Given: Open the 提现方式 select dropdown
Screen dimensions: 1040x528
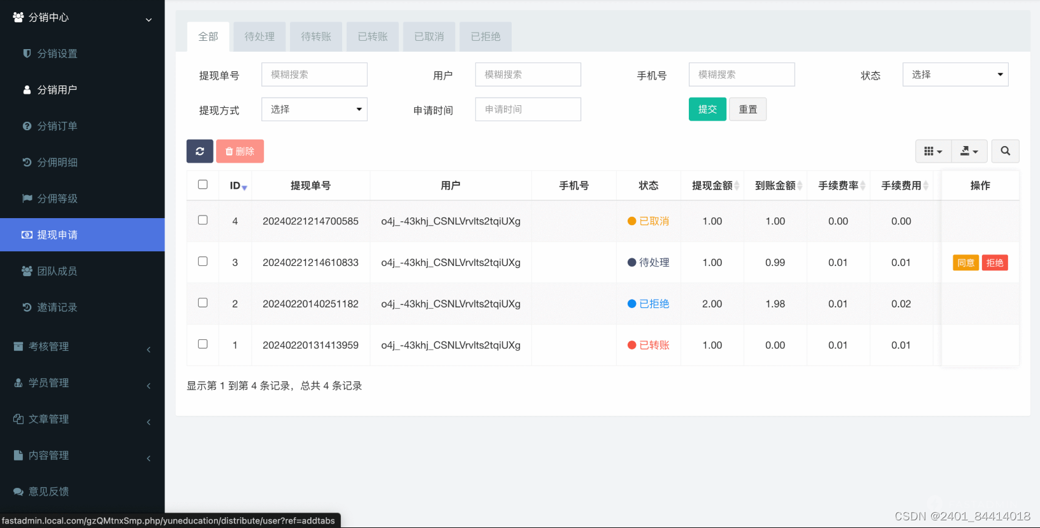Looking at the screenshot, I should point(314,109).
